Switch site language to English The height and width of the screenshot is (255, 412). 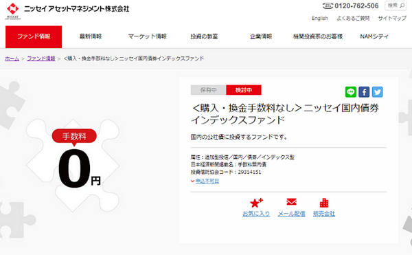[320, 18]
